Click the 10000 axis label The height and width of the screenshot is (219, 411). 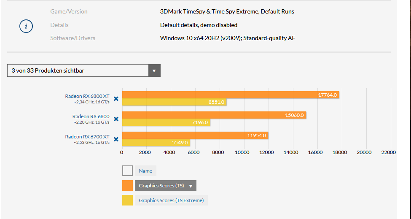pos(242,152)
